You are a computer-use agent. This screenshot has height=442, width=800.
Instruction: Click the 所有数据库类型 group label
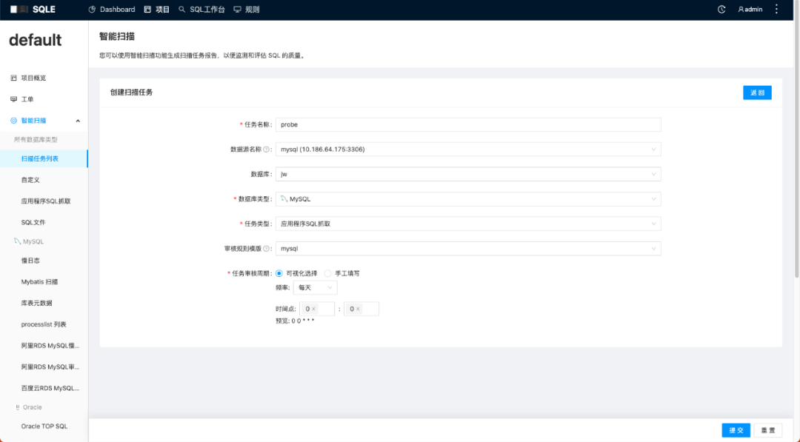pos(36,140)
